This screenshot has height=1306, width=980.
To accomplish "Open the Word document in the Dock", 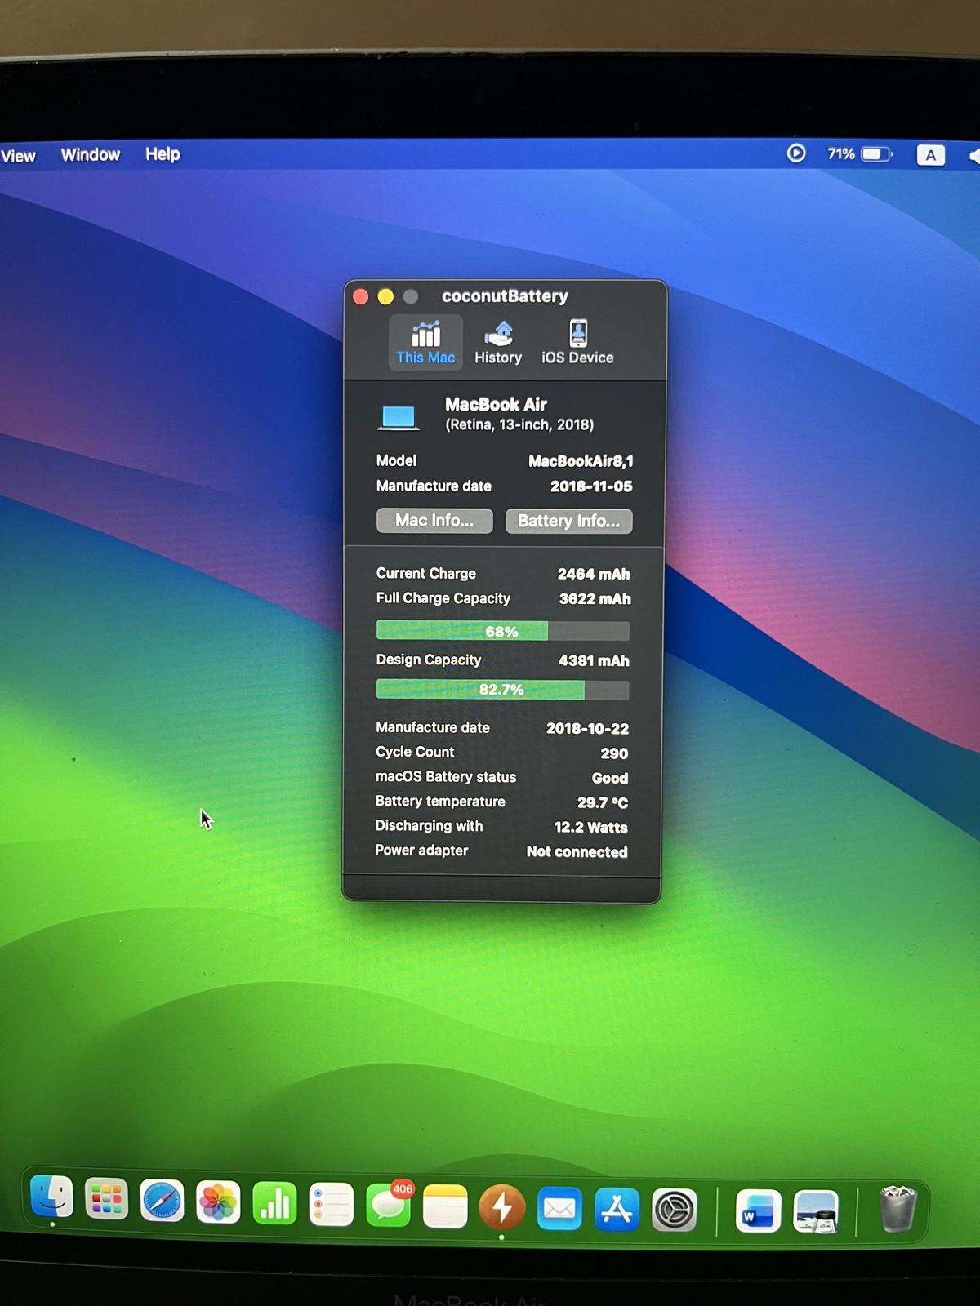I will 758,1210.
